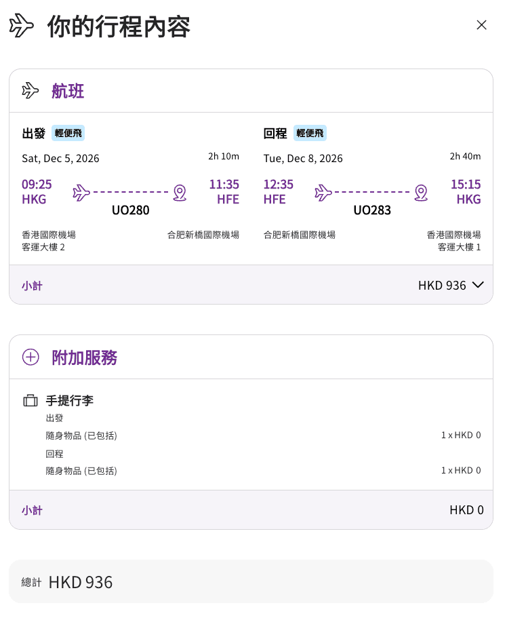The image size is (507, 618).
Task: Click the 總計 HKD 936 total
Action: click(x=67, y=582)
